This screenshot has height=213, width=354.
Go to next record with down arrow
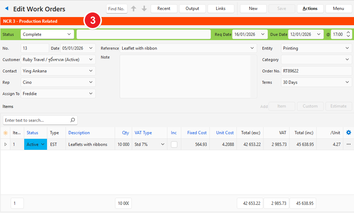(x=144, y=9)
